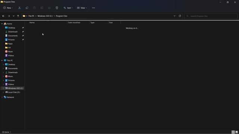Click the Share icon in toolbar
Viewport: 239px width, 134px height.
[49, 8]
